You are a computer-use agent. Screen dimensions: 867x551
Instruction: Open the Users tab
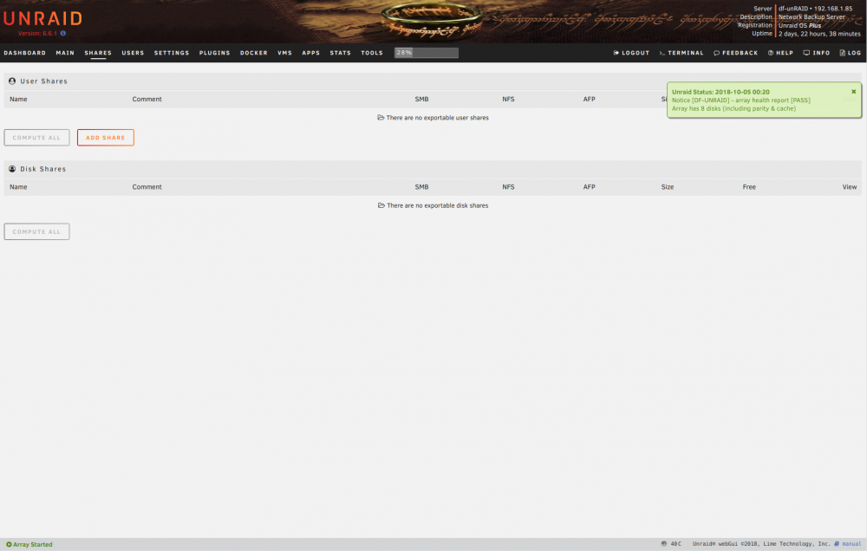(x=133, y=53)
